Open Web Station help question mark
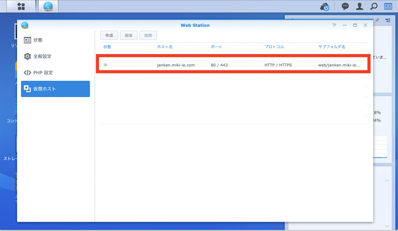Image resolution: width=398 pixels, height=231 pixels. 334,25
